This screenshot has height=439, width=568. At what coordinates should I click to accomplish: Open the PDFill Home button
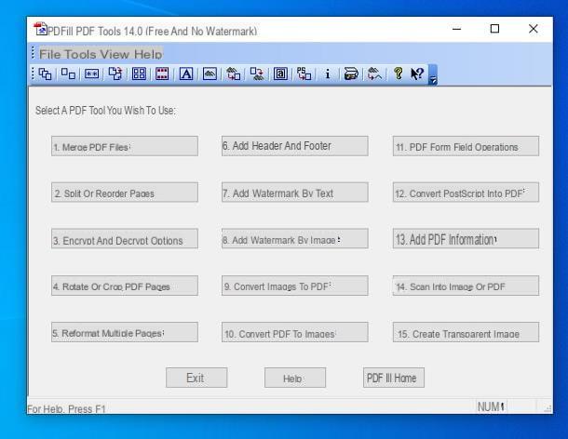pos(394,378)
